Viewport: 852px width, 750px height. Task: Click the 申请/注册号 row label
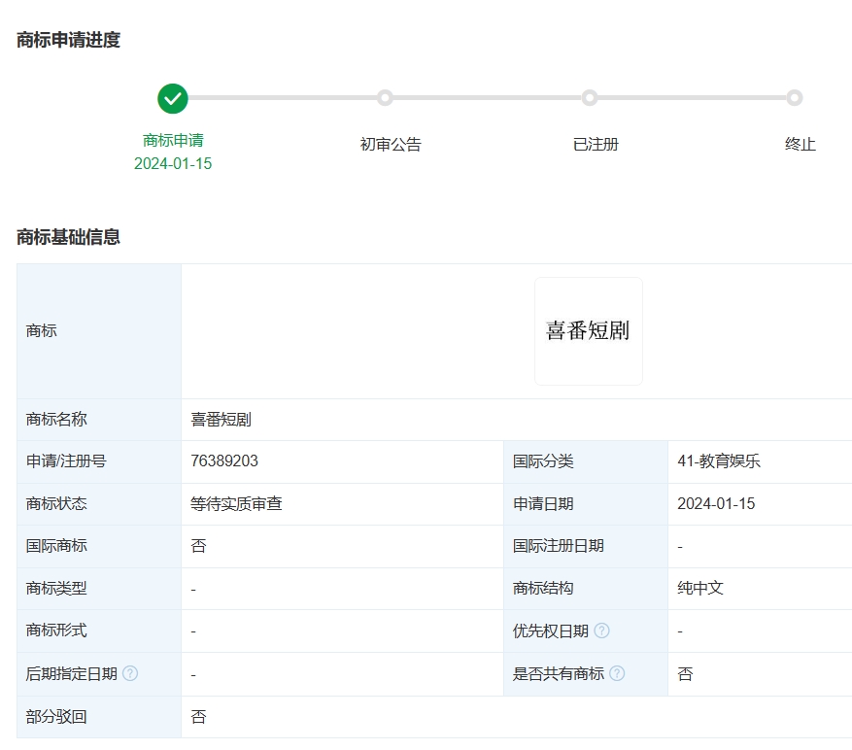66,460
